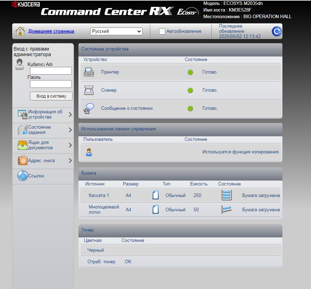311x289 pixels.
Task: Open the Домашняя страница link
Action: tap(51, 31)
